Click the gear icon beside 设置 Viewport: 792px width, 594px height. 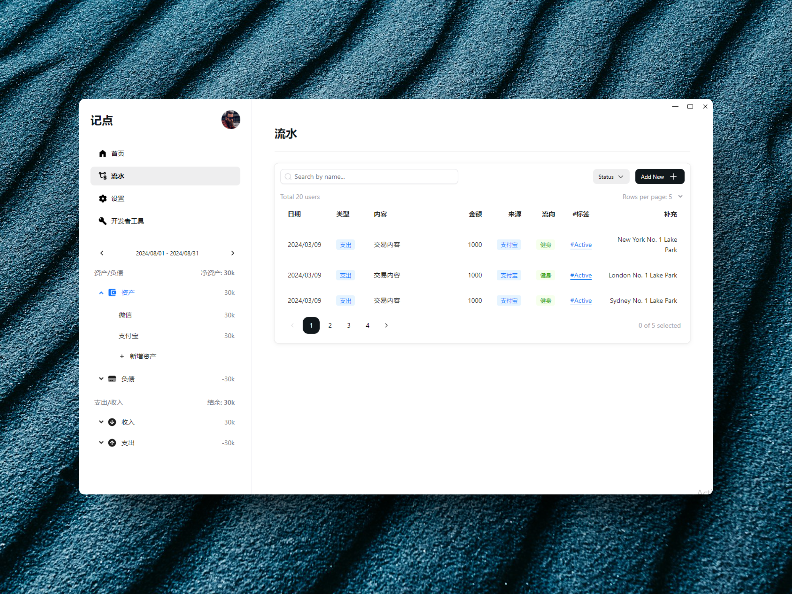103,198
